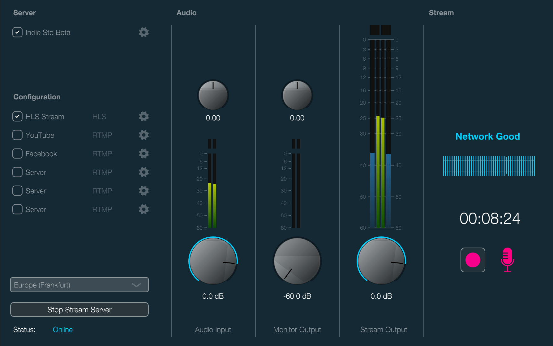The image size is (553, 346).
Task: Uncheck the HLS Stream checkbox
Action: point(17,116)
